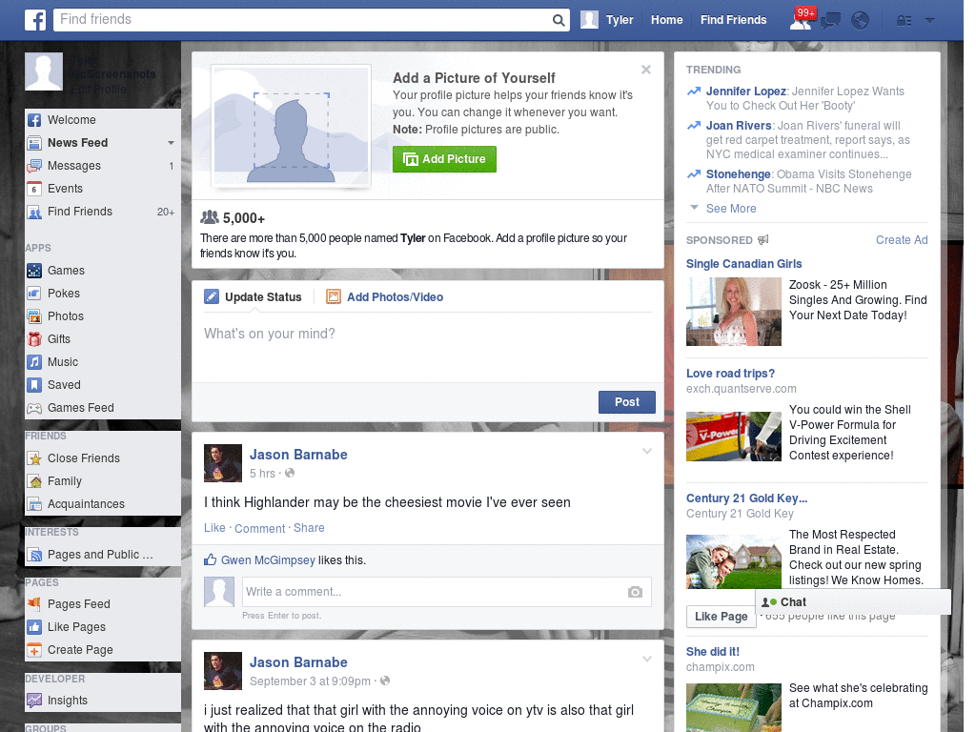The height and width of the screenshot is (732, 976).
Task: Open options chevron on September 3 post
Action: [647, 659]
